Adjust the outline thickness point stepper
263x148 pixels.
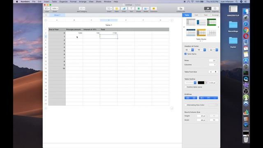click(217, 83)
